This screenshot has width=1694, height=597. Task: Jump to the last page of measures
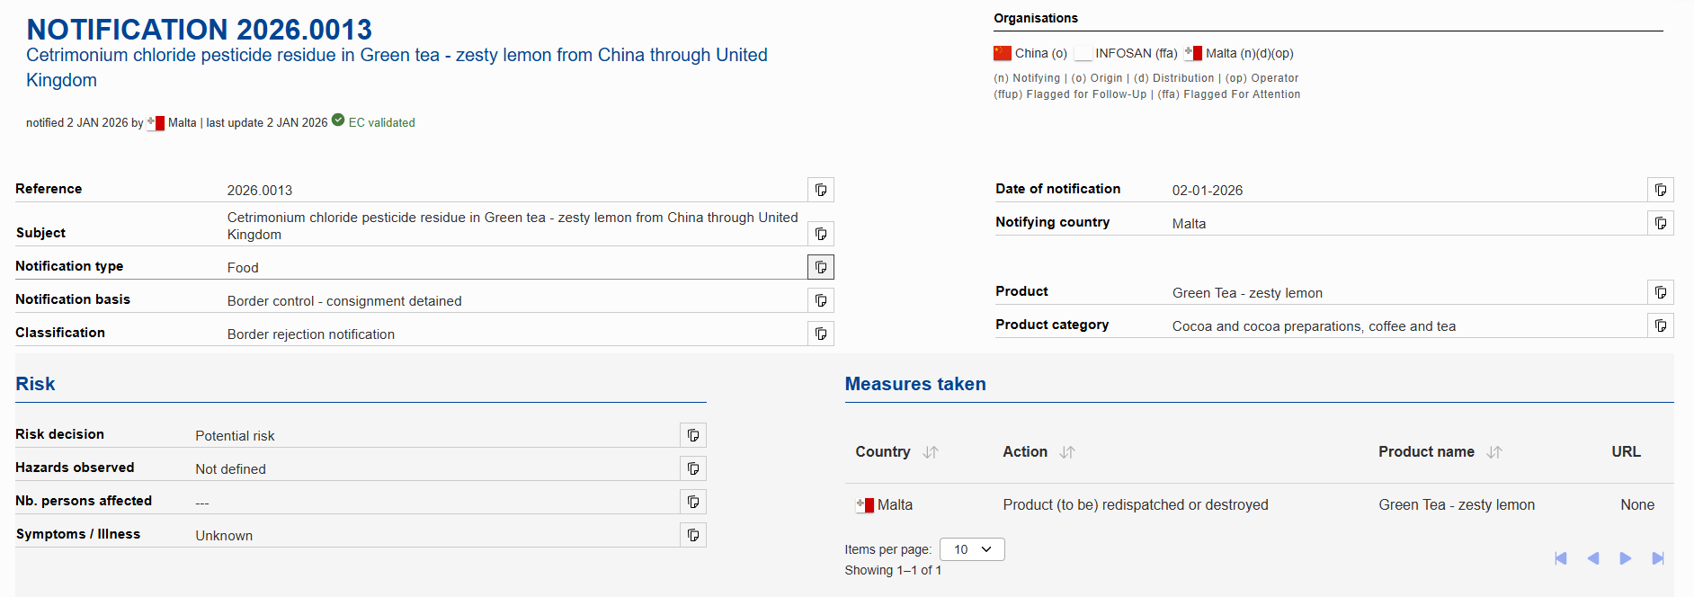coord(1658,558)
